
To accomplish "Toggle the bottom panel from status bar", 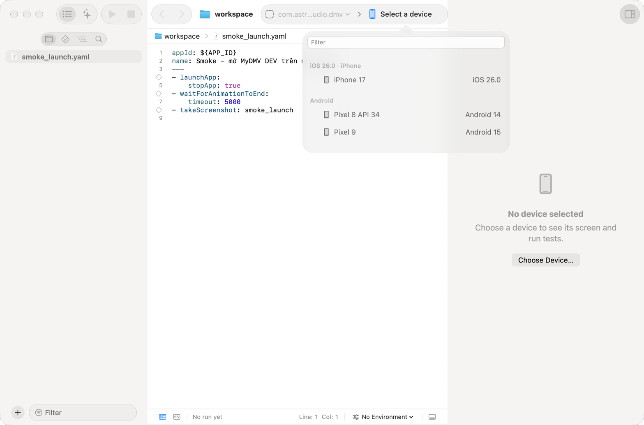I will pyautogui.click(x=432, y=417).
